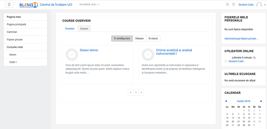
Task: Open Administrează fișiere private link
Action: [x=241, y=39]
